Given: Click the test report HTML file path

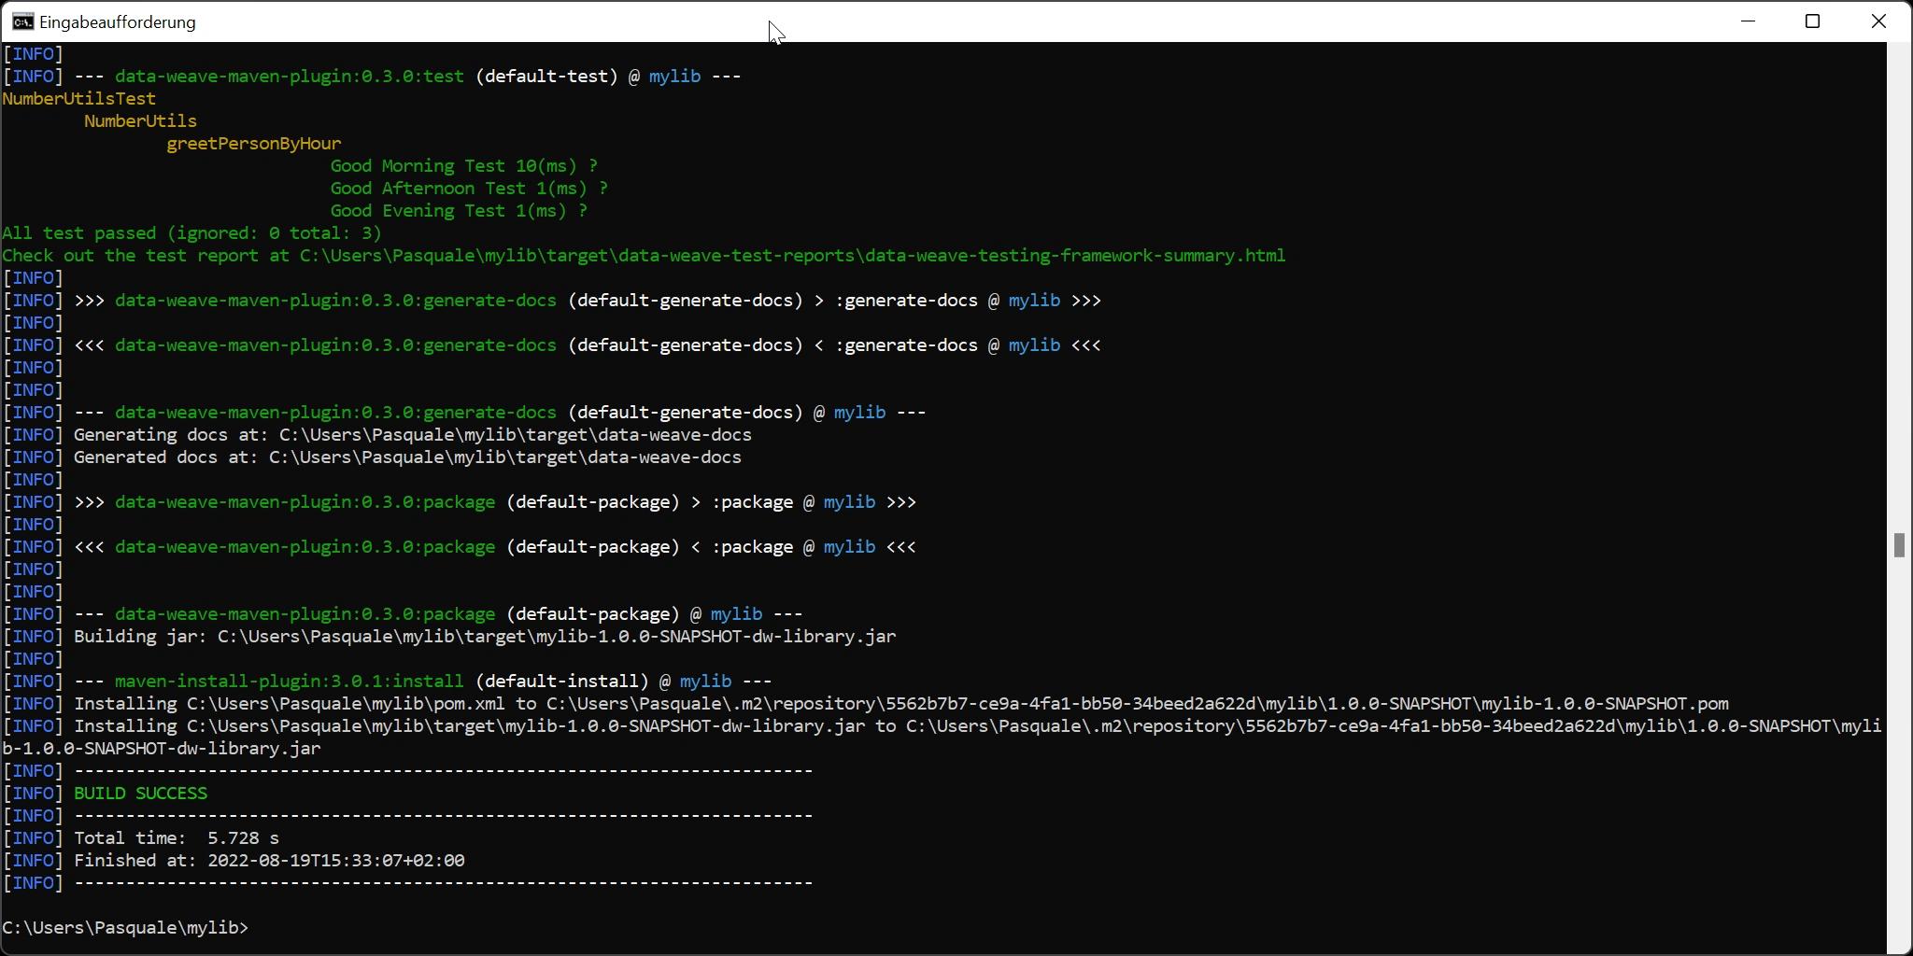Looking at the screenshot, I should pos(792,256).
